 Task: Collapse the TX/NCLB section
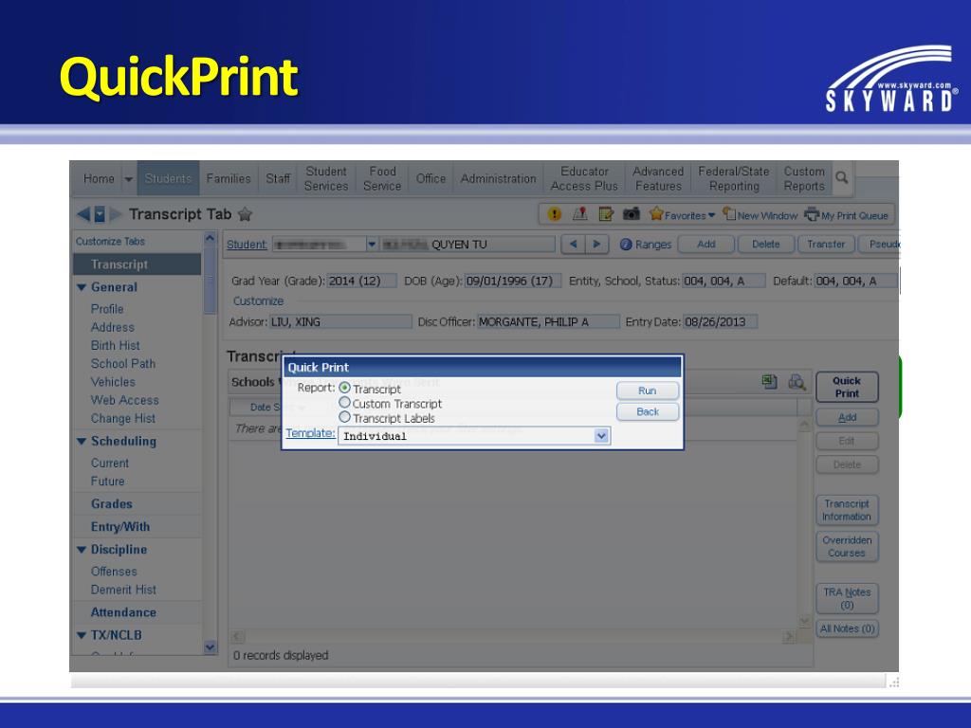(82, 635)
